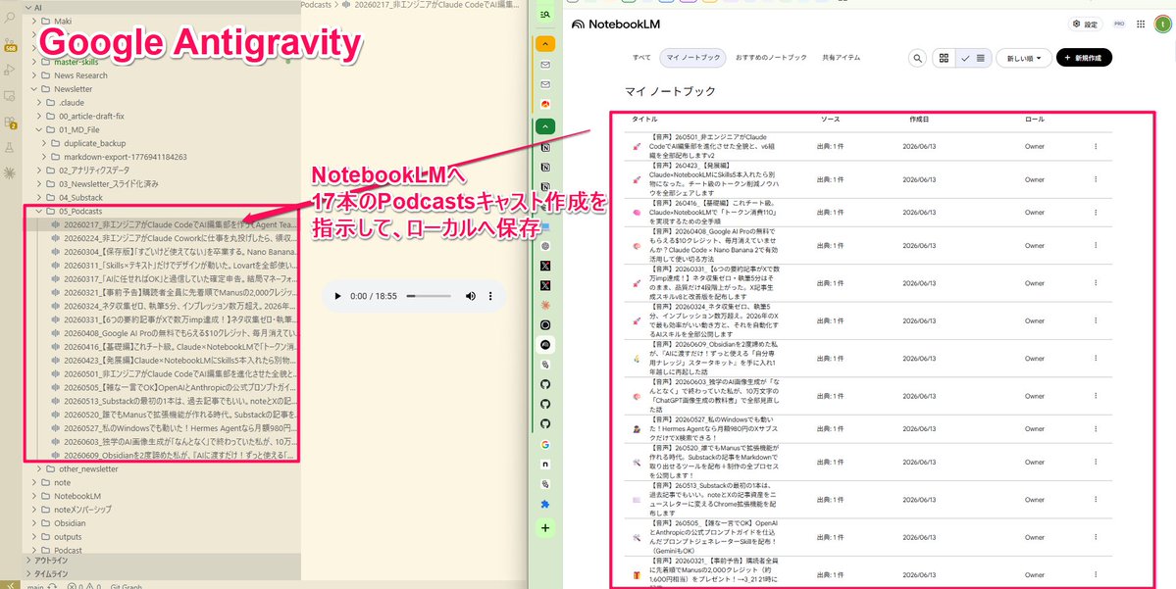Open Extensions view with badge 2
The height and width of the screenshot is (589, 1176).
[10, 122]
